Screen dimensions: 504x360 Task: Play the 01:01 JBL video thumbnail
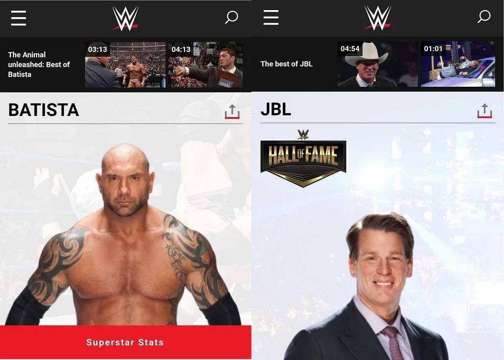(458, 64)
